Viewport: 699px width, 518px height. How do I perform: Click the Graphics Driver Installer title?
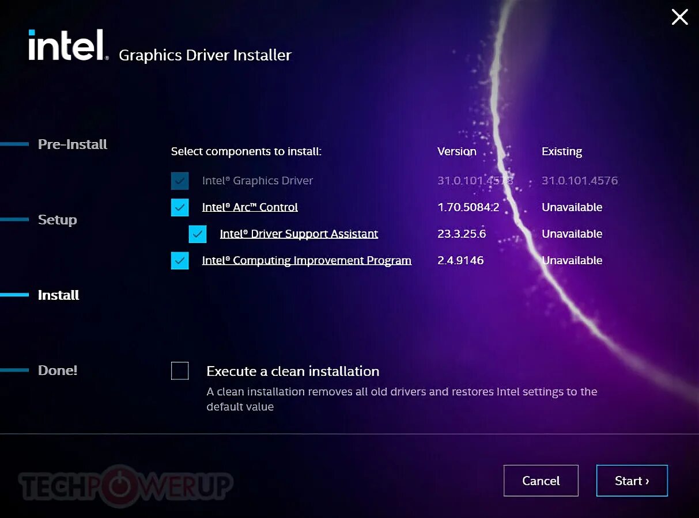click(205, 55)
